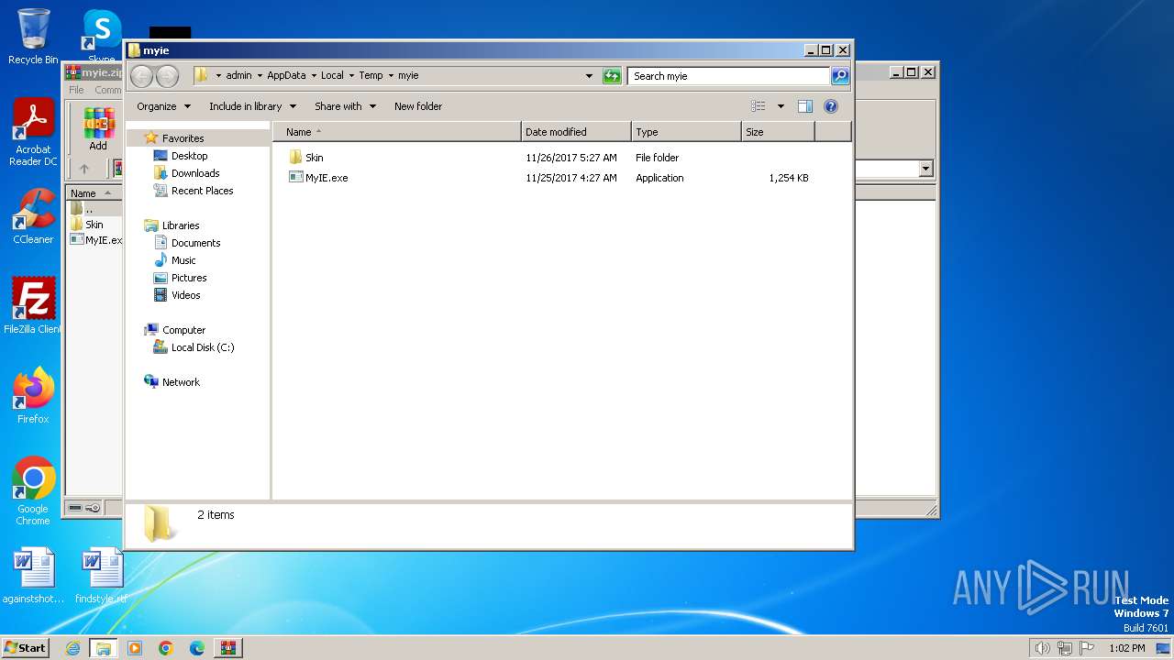Click Temp in the address breadcrumb
Screen dimensions: 1174x660
(x=371, y=76)
